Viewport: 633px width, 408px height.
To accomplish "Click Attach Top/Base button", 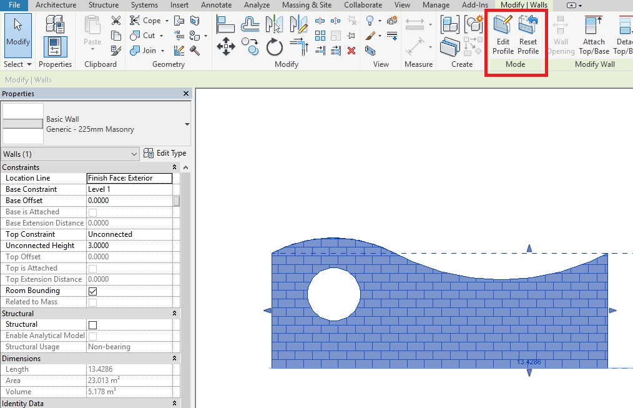I will (x=594, y=34).
